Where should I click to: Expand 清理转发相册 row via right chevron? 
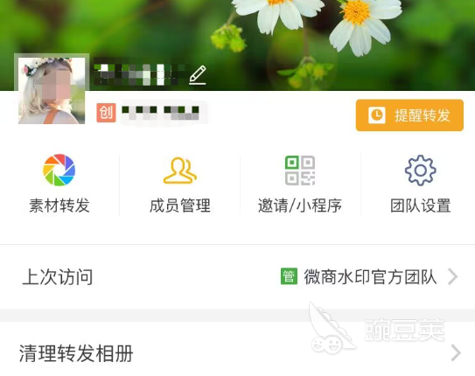click(x=456, y=352)
